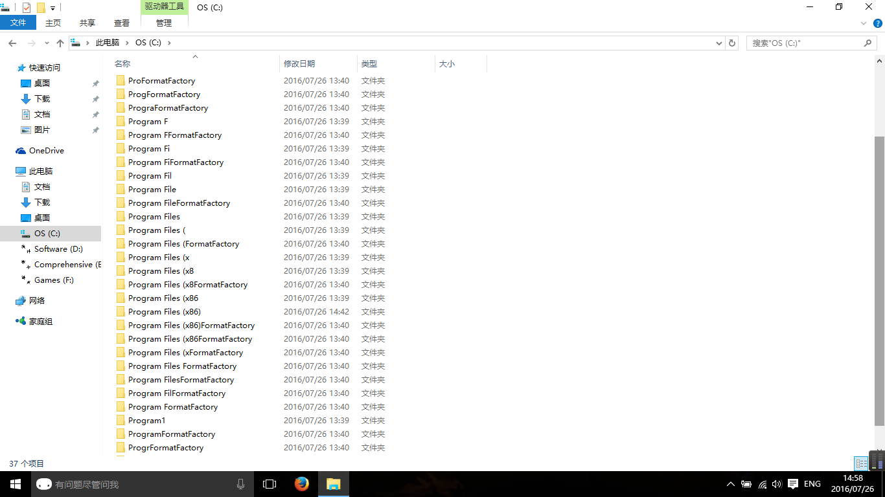Image resolution: width=885 pixels, height=497 pixels.
Task: Click the Up one level arrow
Action: click(x=60, y=43)
